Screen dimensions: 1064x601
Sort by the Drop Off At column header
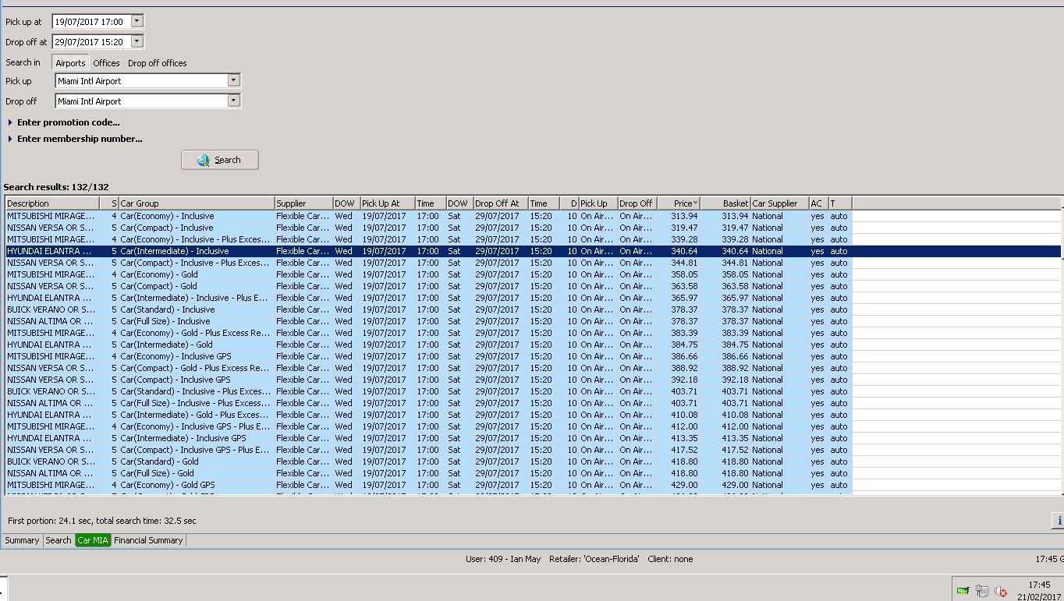point(500,203)
